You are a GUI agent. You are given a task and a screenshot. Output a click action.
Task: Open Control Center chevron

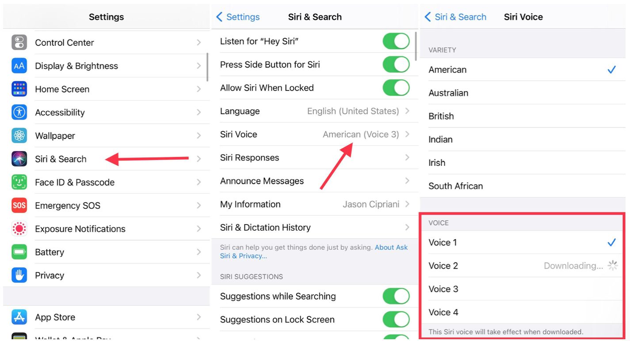click(199, 42)
